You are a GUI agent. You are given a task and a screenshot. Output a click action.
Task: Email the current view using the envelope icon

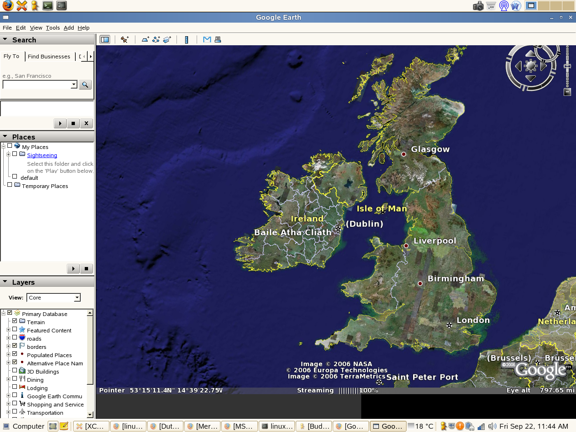tap(207, 39)
